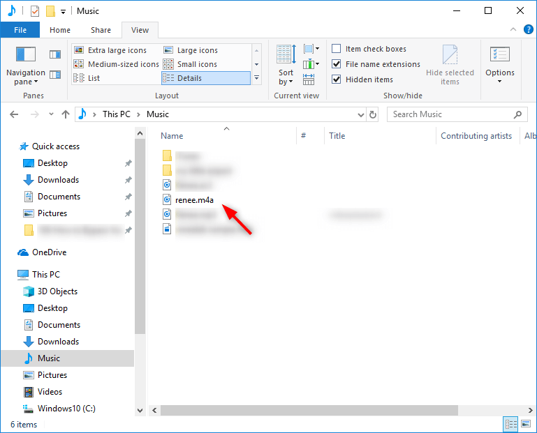The width and height of the screenshot is (537, 433).
Task: Open Downloads under Quick access
Action: 58,180
